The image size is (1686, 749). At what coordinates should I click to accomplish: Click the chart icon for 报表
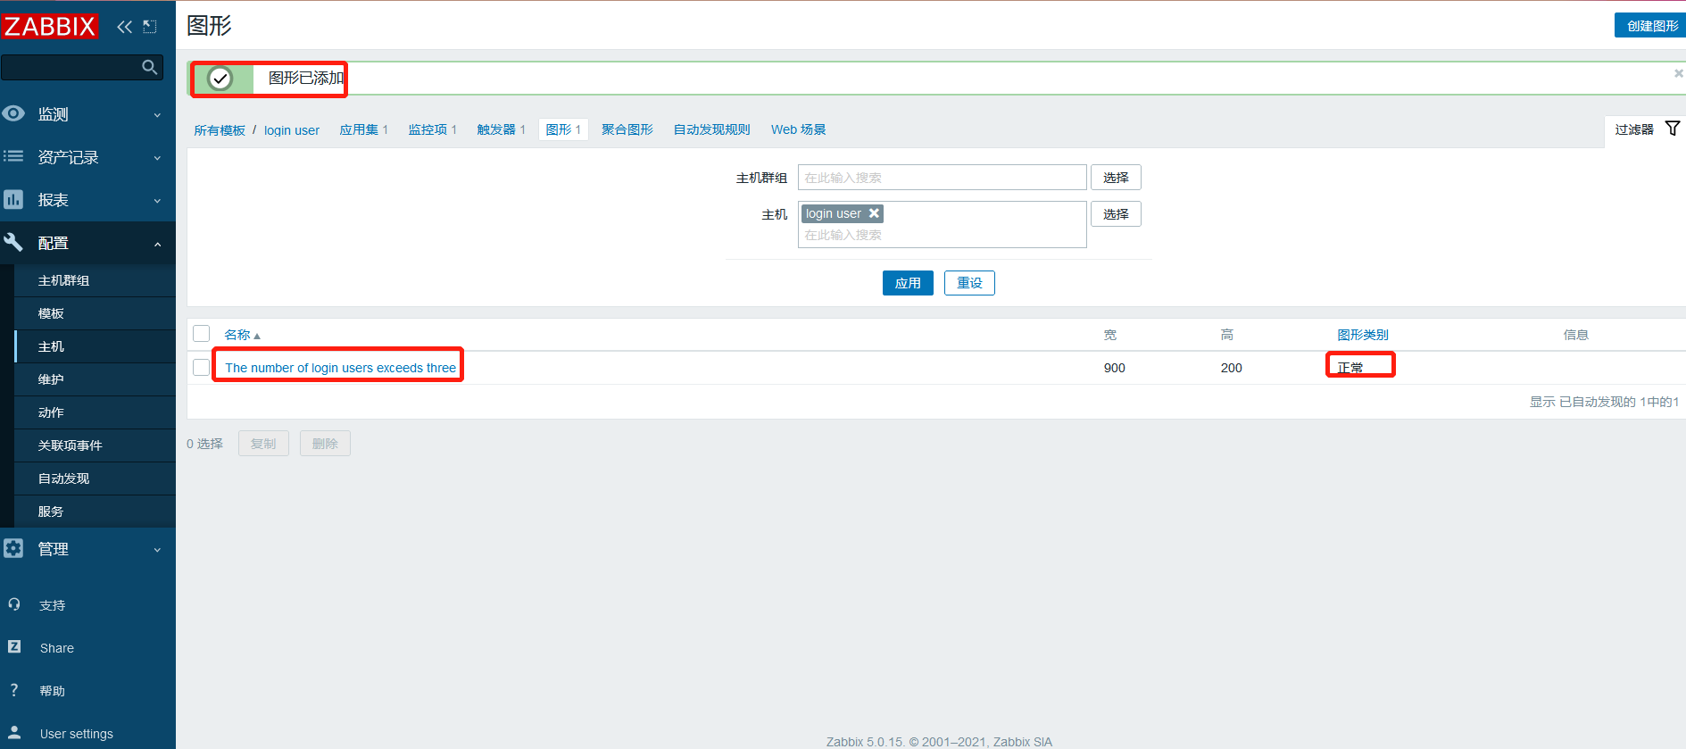point(13,199)
